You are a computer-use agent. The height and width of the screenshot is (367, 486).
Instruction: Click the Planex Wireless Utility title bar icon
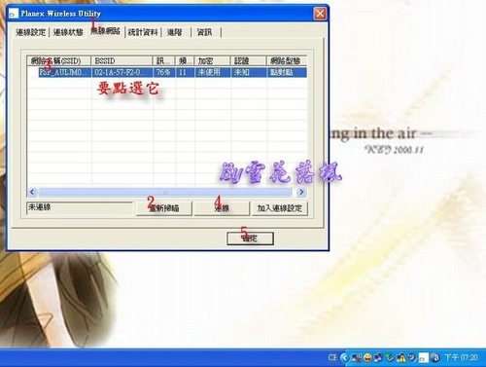[x=14, y=14]
